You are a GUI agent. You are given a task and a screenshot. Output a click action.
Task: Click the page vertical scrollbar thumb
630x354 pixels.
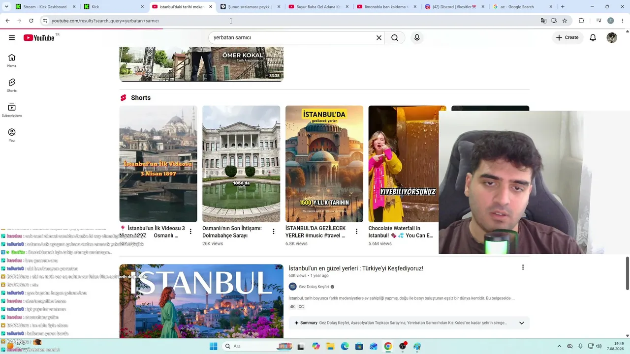pyautogui.click(x=627, y=273)
